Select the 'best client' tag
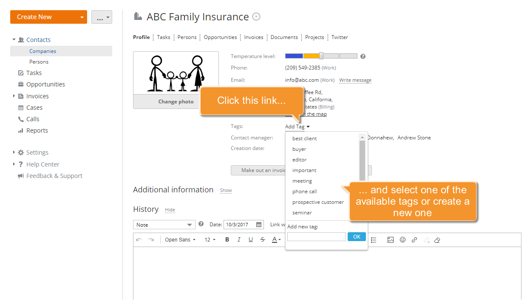This screenshot has width=527, height=300. pyautogui.click(x=304, y=139)
